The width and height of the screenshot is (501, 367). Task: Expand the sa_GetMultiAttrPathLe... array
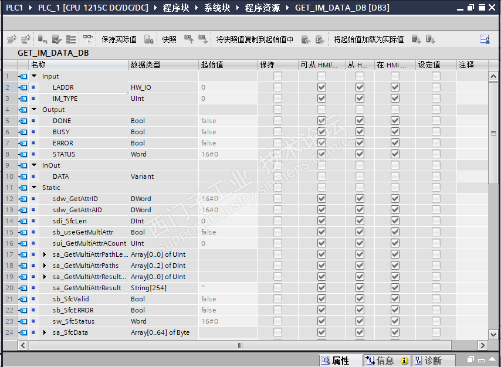tap(45, 254)
